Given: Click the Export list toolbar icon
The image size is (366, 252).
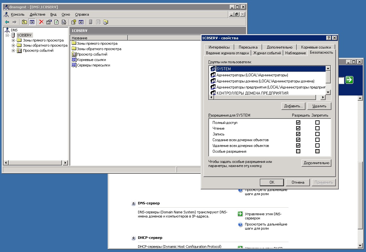Looking at the screenshot, I should [64, 22].
